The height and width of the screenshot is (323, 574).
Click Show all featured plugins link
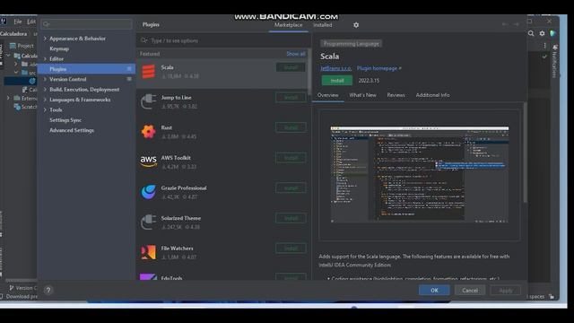pyautogui.click(x=295, y=54)
